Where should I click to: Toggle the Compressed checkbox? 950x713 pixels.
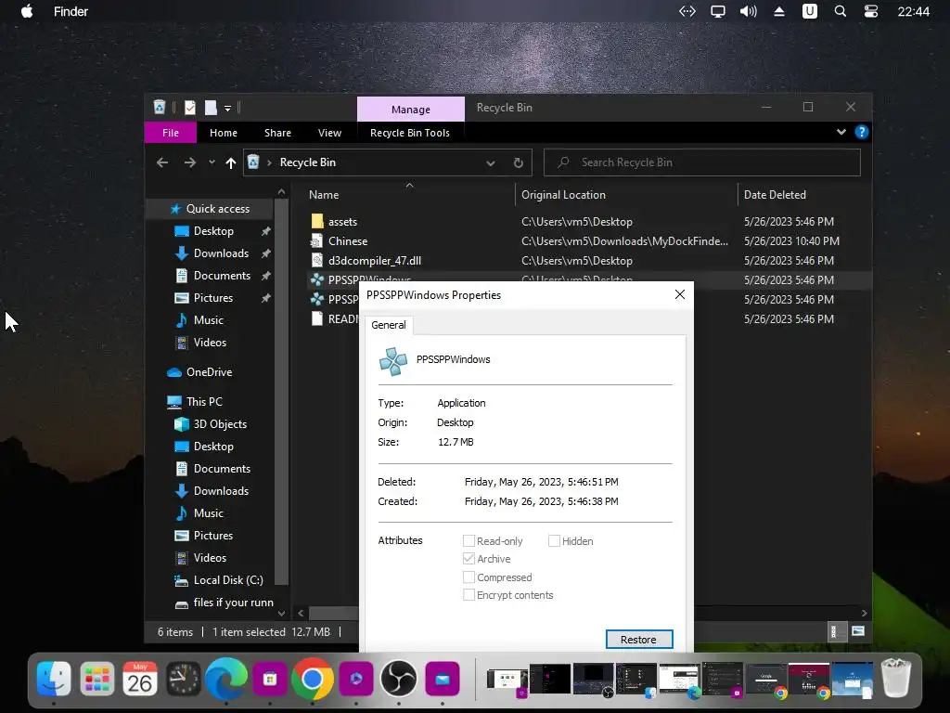(469, 577)
